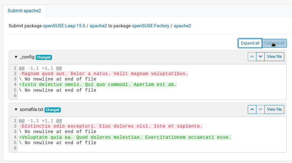Collapse the _config diff section
The width and height of the screenshot is (292, 163).
(16, 57)
